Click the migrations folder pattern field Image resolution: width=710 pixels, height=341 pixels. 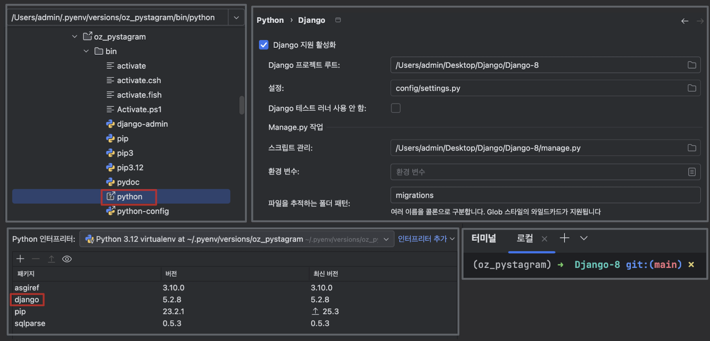[545, 195]
